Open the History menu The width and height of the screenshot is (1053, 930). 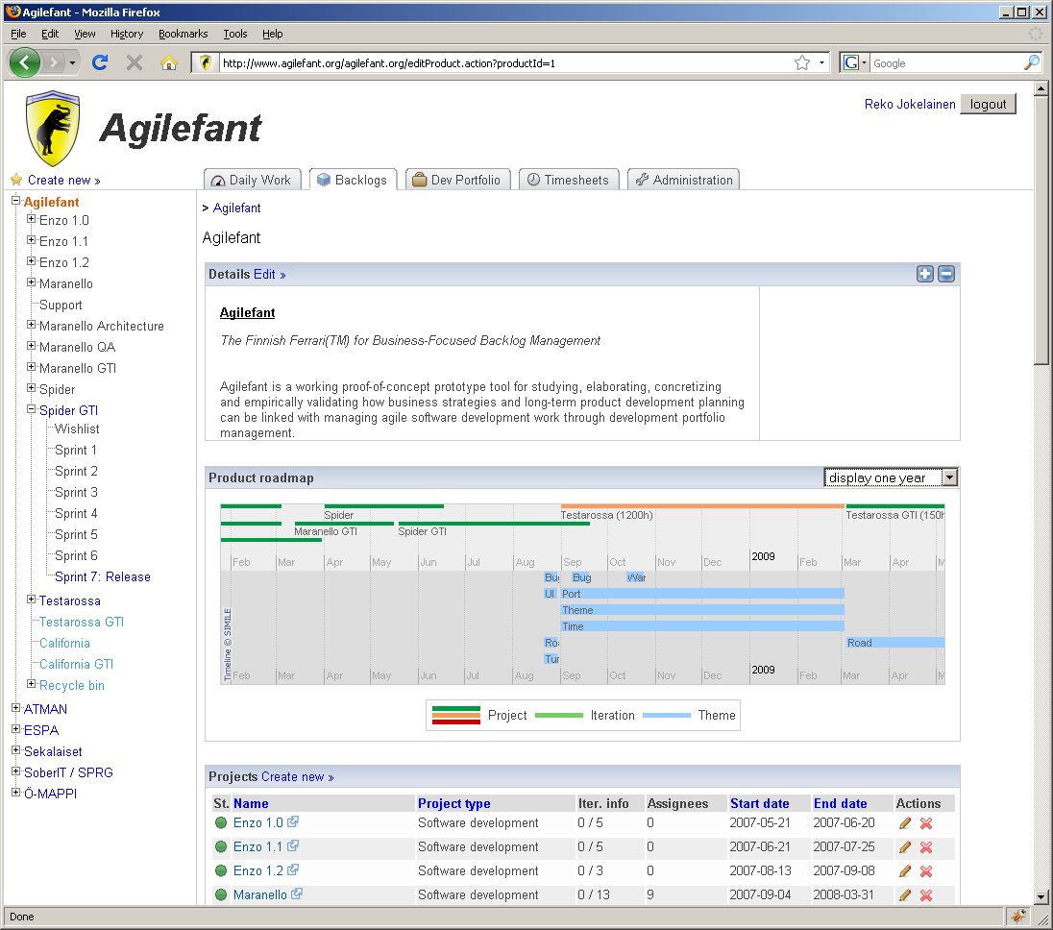(126, 34)
